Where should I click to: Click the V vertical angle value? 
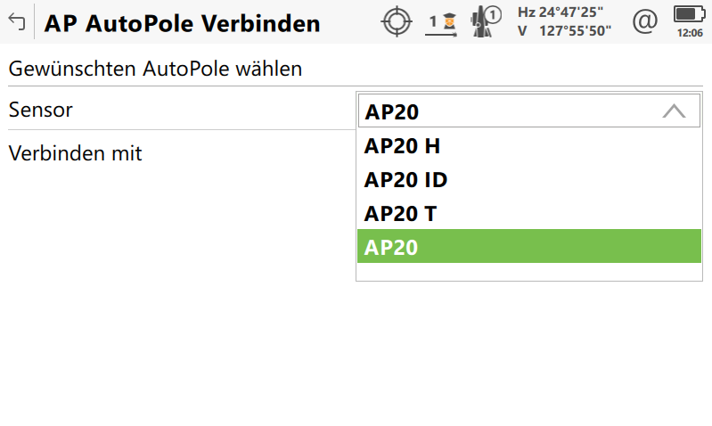(575, 31)
